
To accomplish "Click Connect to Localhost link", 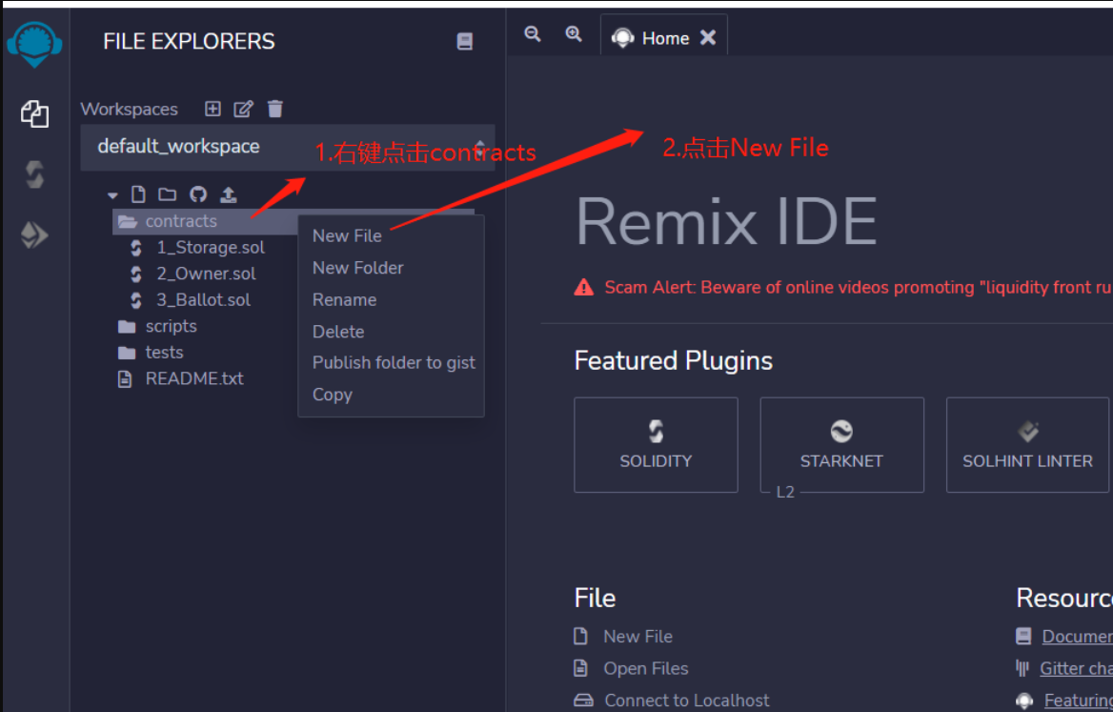I will [x=687, y=701].
